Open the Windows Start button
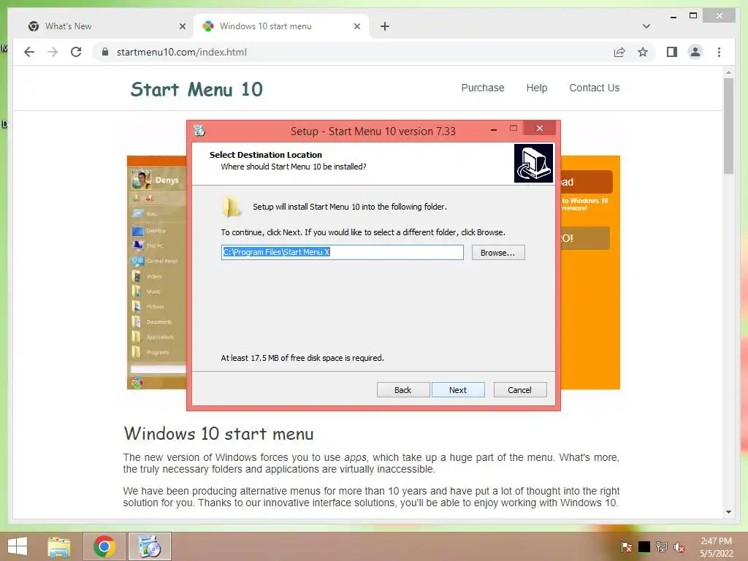 [x=18, y=546]
